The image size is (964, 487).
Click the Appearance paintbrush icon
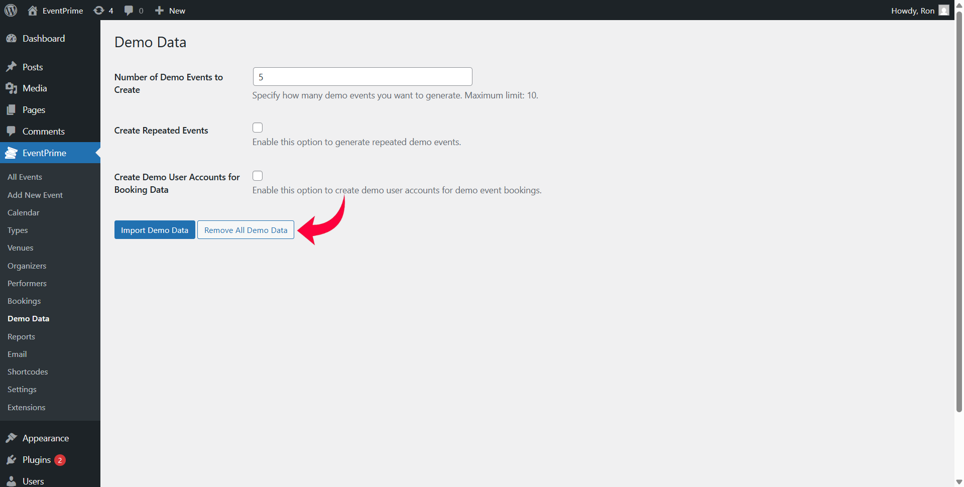pos(11,438)
